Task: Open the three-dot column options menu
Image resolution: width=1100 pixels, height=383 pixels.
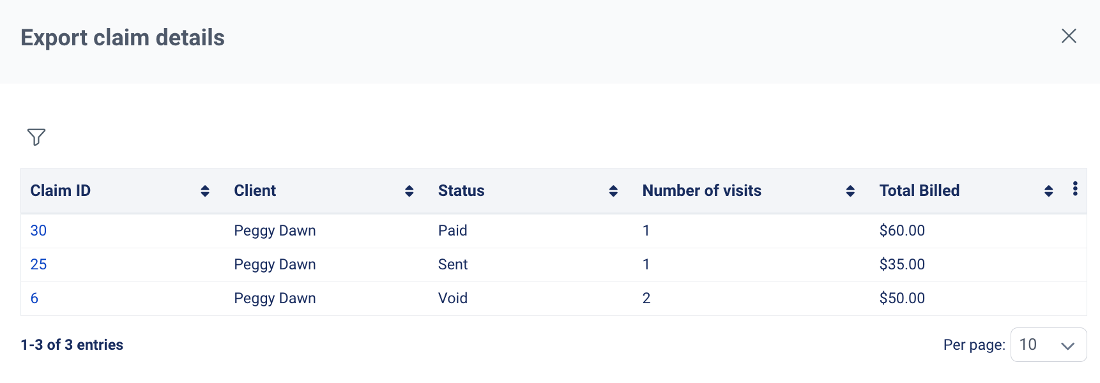Action: [1075, 188]
